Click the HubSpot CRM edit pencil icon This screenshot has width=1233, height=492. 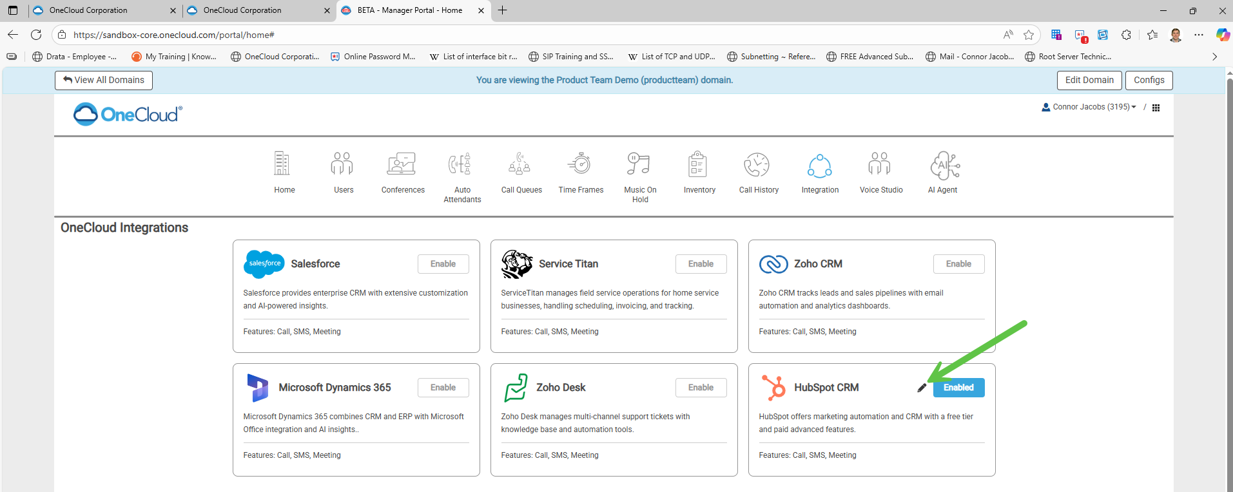point(922,388)
